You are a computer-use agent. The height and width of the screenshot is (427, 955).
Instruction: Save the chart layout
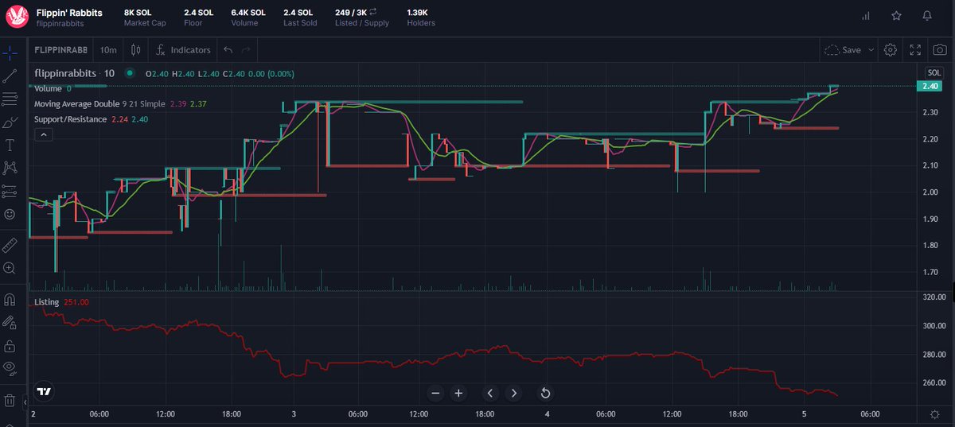point(843,49)
